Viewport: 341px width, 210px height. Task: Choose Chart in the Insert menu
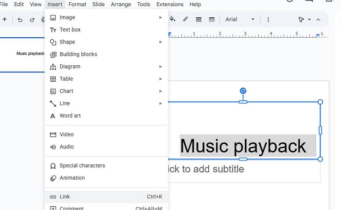pyautogui.click(x=107, y=91)
